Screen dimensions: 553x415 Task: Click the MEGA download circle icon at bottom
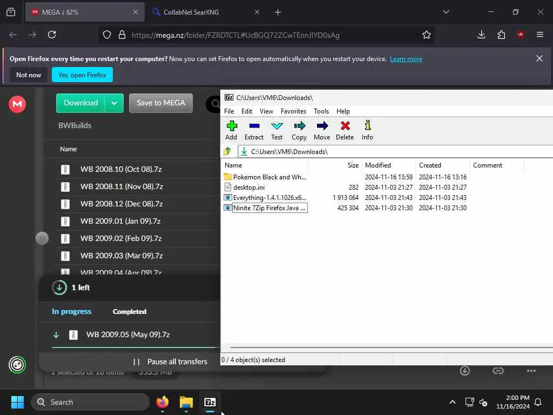coord(465,371)
